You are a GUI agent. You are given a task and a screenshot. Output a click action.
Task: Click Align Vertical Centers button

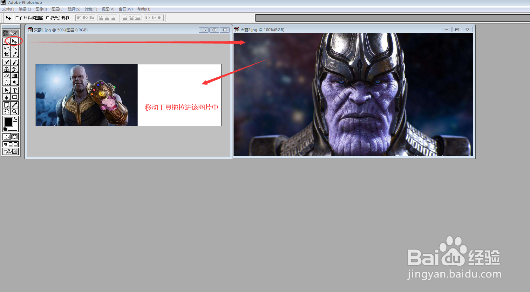pos(85,18)
